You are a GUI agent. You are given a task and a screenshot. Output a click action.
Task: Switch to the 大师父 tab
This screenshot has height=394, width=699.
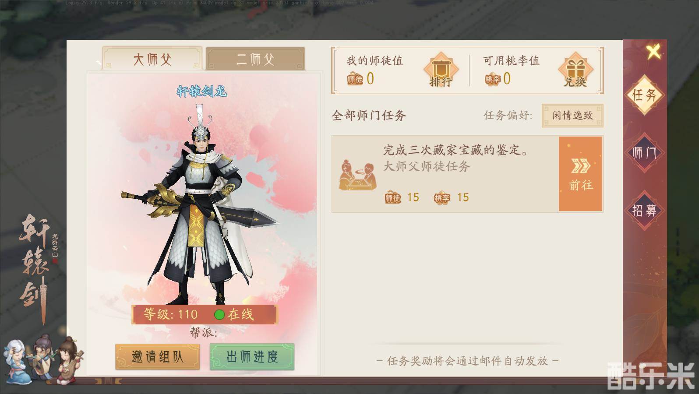click(152, 59)
